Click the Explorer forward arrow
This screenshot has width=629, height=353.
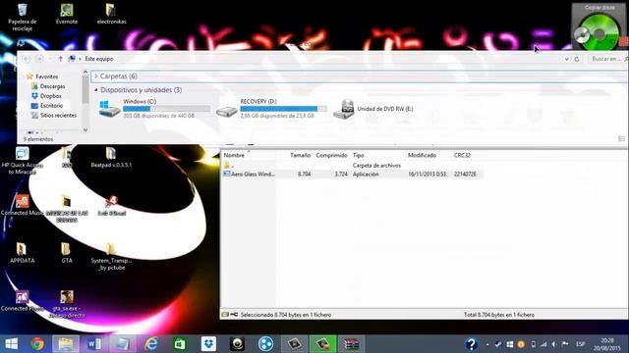click(39, 59)
